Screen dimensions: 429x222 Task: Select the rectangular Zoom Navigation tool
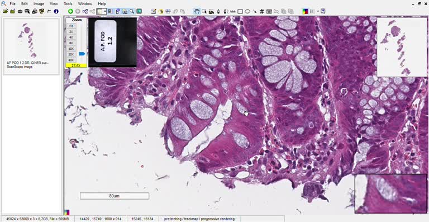204,11
